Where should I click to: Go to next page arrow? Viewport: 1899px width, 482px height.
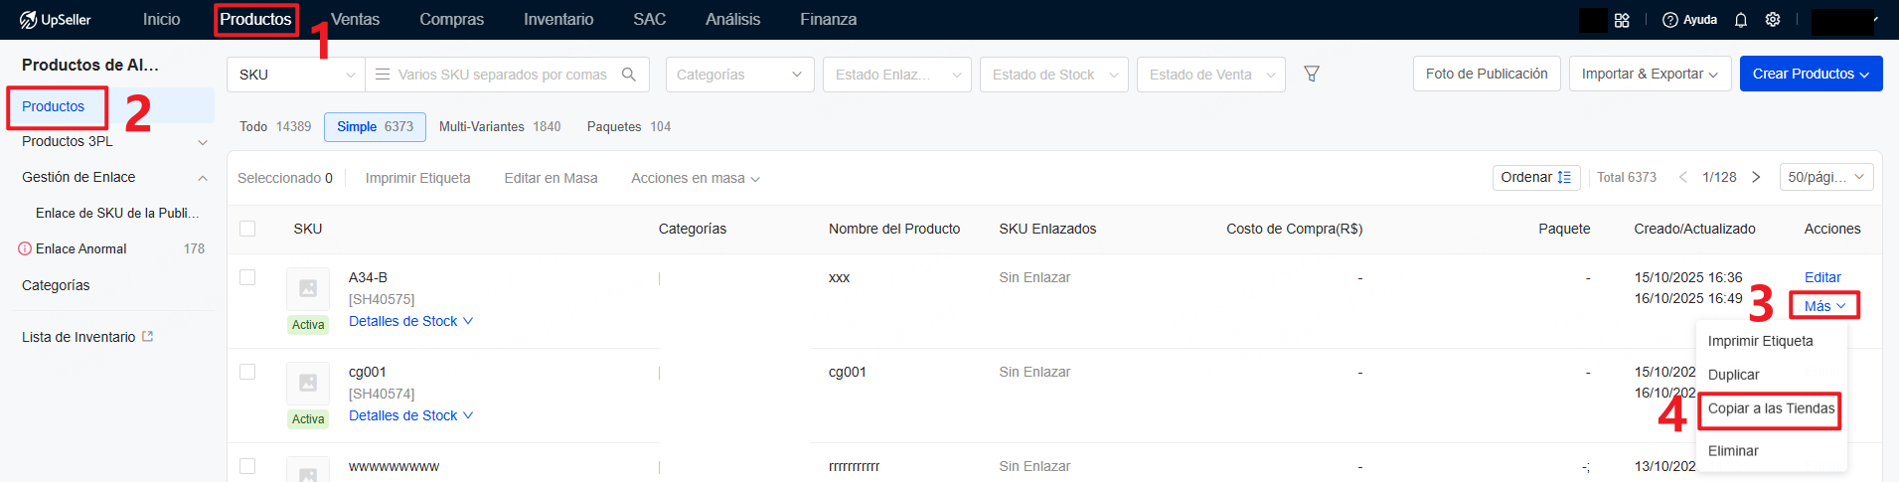1756,177
